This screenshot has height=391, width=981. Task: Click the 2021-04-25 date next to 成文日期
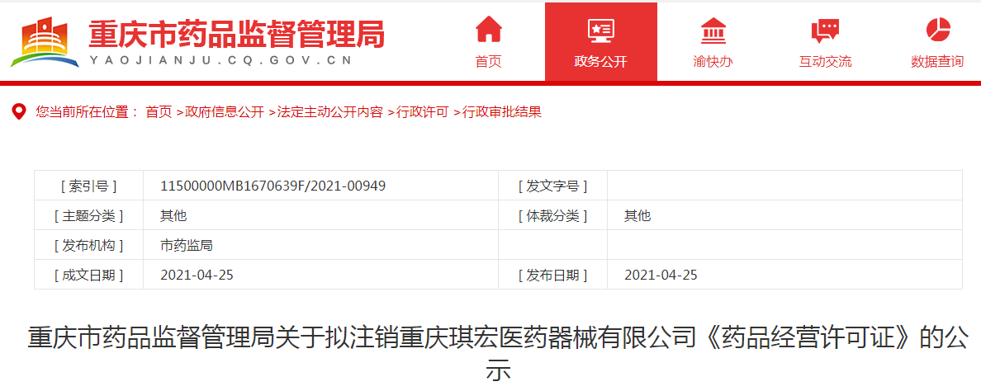197,275
